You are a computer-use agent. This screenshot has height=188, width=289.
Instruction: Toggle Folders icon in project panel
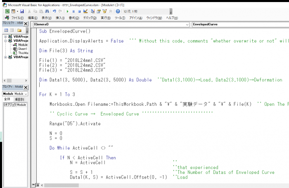[19, 30]
